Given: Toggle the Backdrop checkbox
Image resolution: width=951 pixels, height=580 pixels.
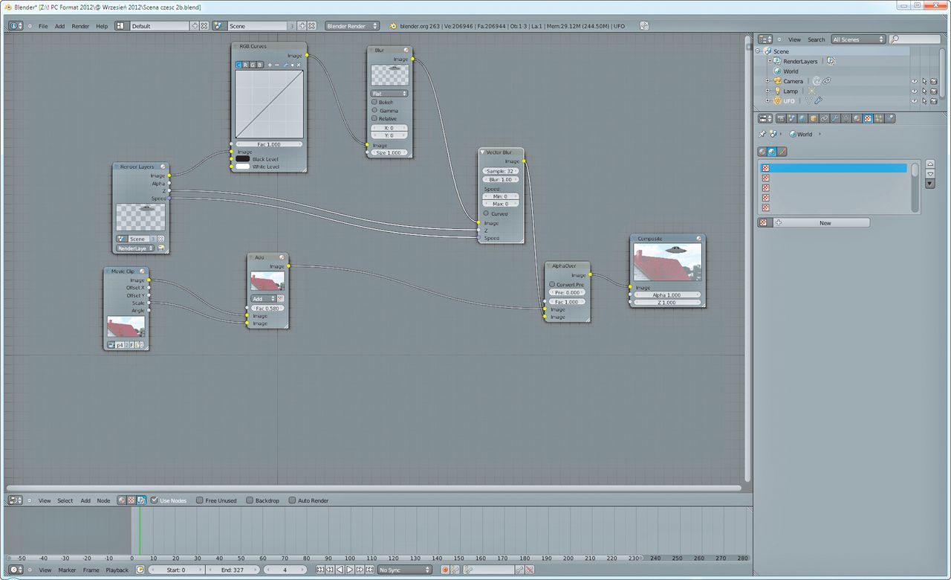Looking at the screenshot, I should click(x=250, y=500).
